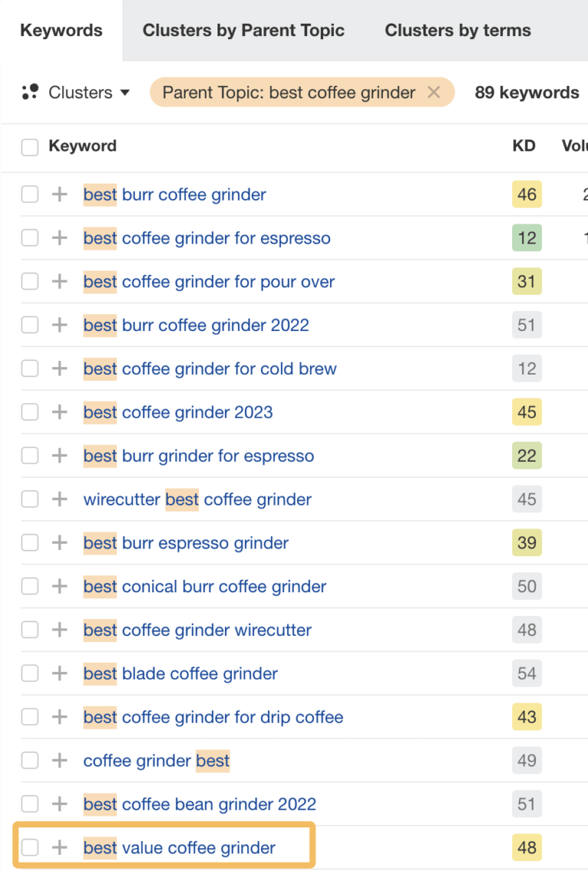
Task: Click the green KD badge showing 12
Action: [526, 238]
